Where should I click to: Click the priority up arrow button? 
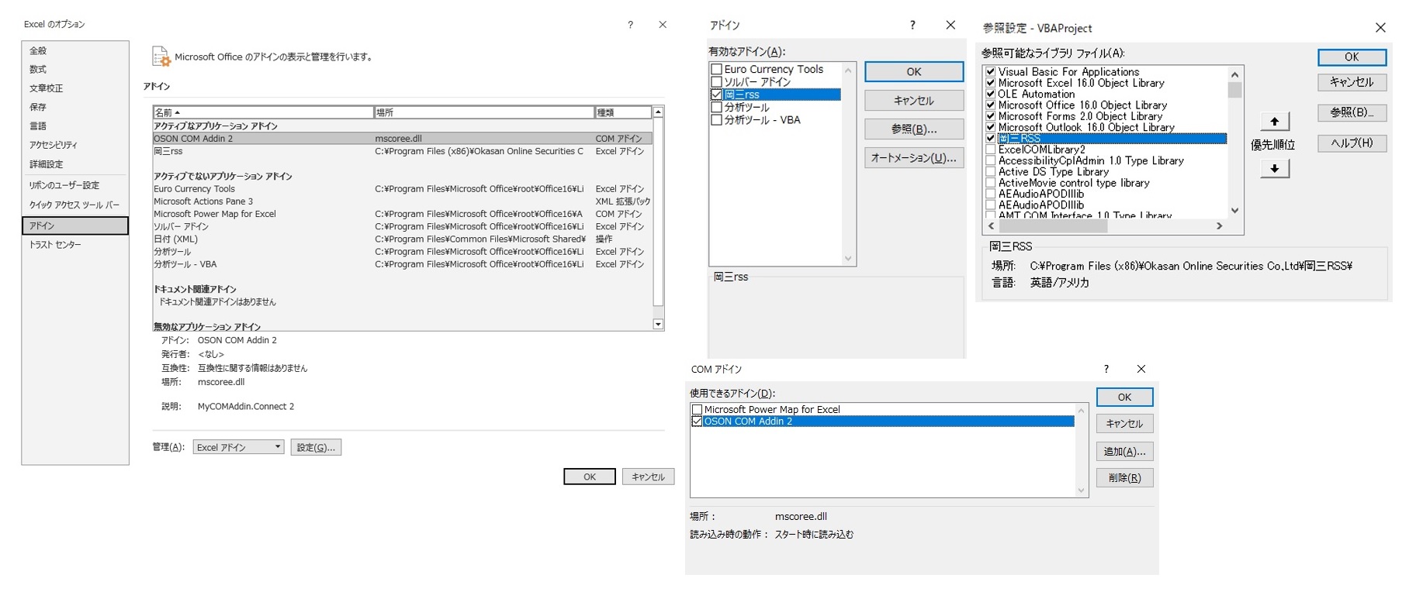point(1274,122)
